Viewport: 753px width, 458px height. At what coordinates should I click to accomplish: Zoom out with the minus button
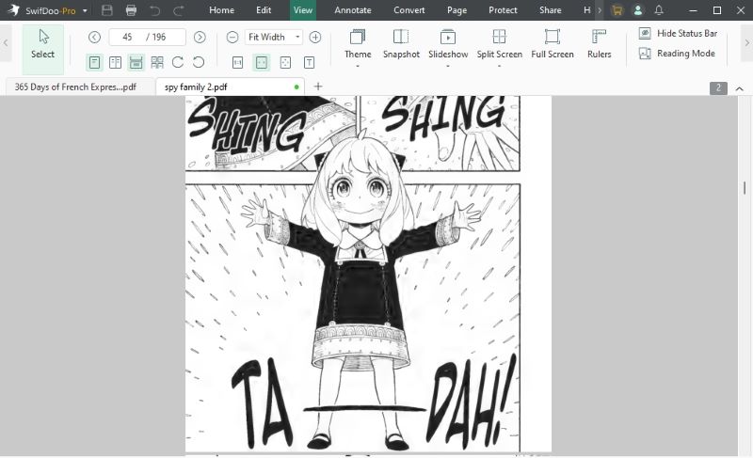(x=232, y=37)
